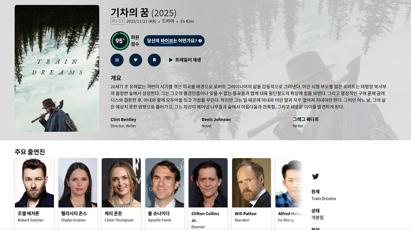Viewport: 411px width, 230px height.
Task: Click '당신의 바이브는 어떤가요?' button
Action: [x=174, y=41]
